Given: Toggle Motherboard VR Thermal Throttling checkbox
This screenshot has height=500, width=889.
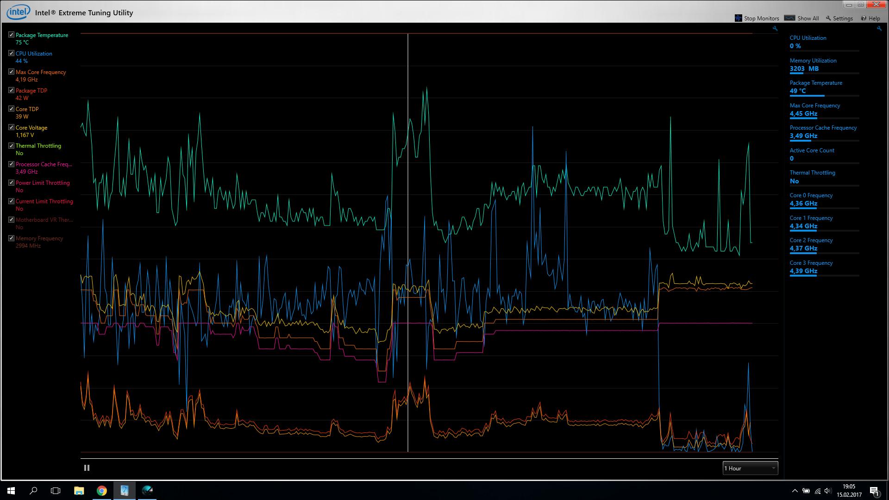Looking at the screenshot, I should tap(11, 219).
